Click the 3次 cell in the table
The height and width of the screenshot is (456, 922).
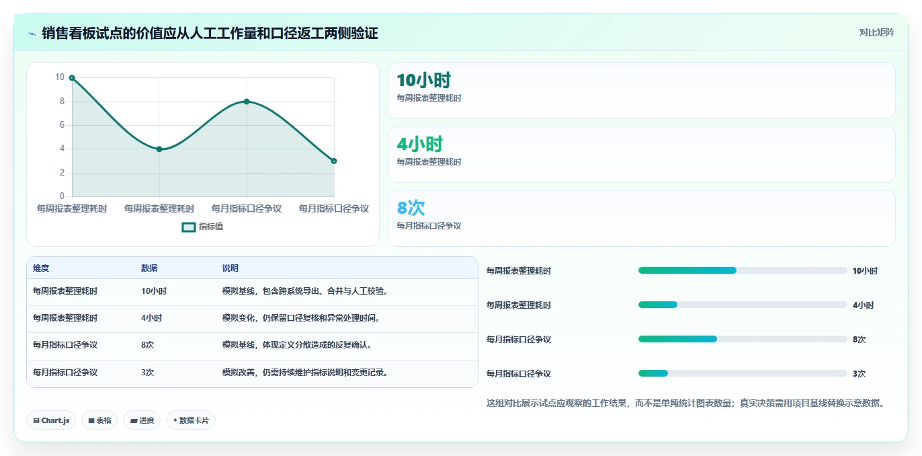(x=148, y=372)
